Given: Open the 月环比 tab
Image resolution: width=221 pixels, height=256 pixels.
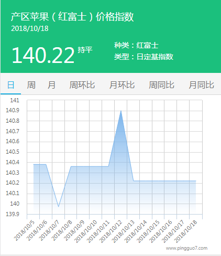Looking at the screenshot, I should pos(122,85).
